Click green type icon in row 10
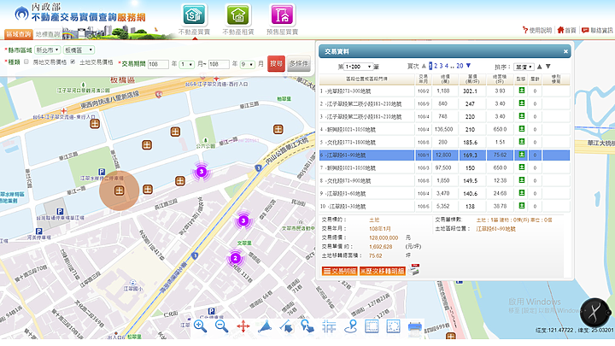The image size is (615, 346). pos(522,206)
